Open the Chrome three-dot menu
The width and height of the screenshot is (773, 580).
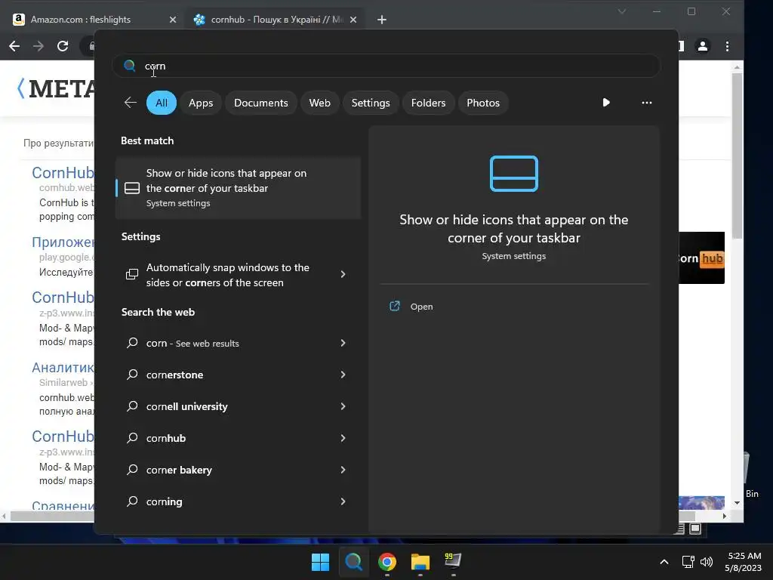(727, 46)
